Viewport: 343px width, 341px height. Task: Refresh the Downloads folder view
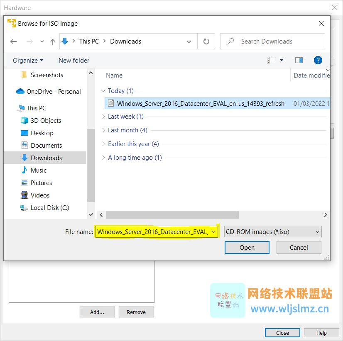click(206, 41)
